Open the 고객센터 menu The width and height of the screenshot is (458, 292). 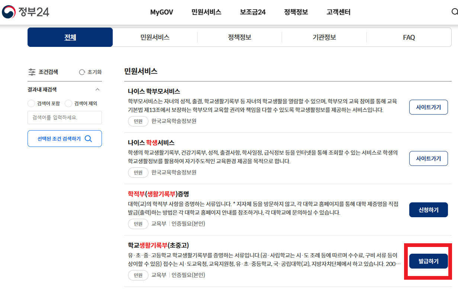tap(338, 12)
